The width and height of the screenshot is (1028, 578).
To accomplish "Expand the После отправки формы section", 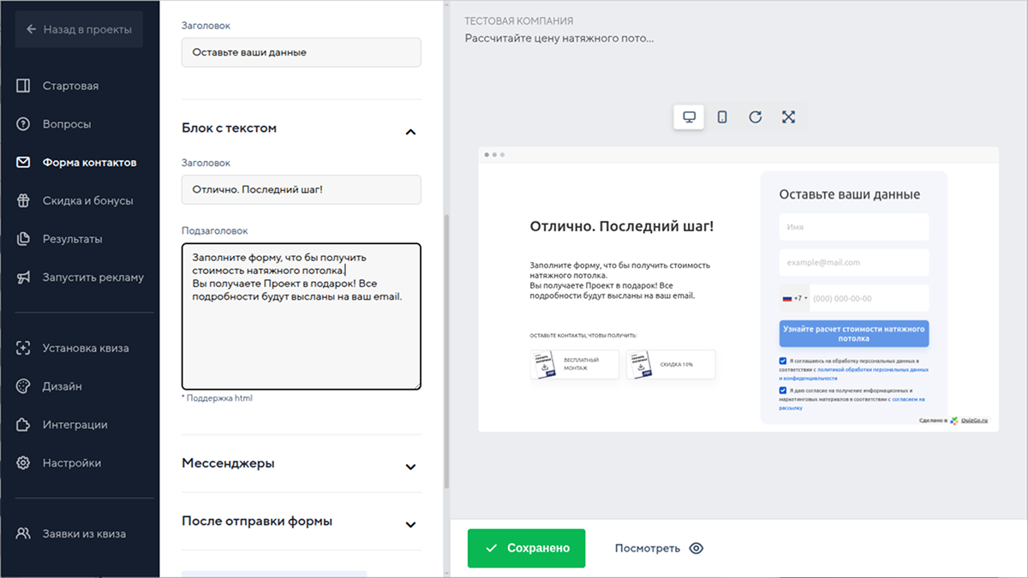I will (410, 524).
